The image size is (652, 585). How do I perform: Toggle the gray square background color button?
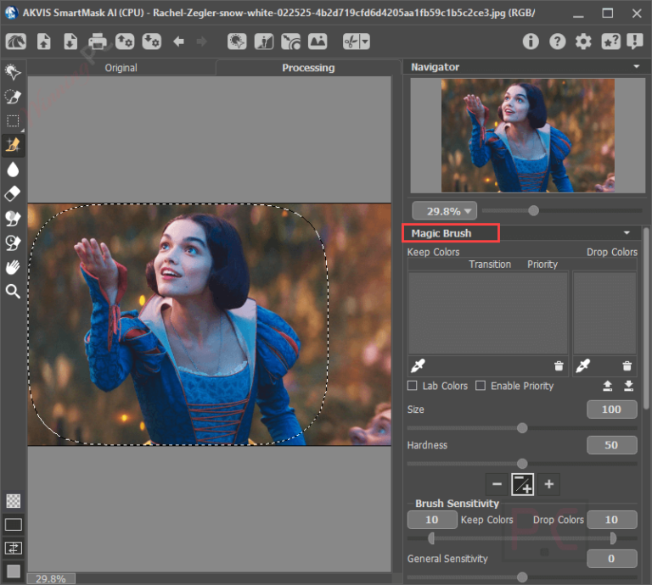14,571
